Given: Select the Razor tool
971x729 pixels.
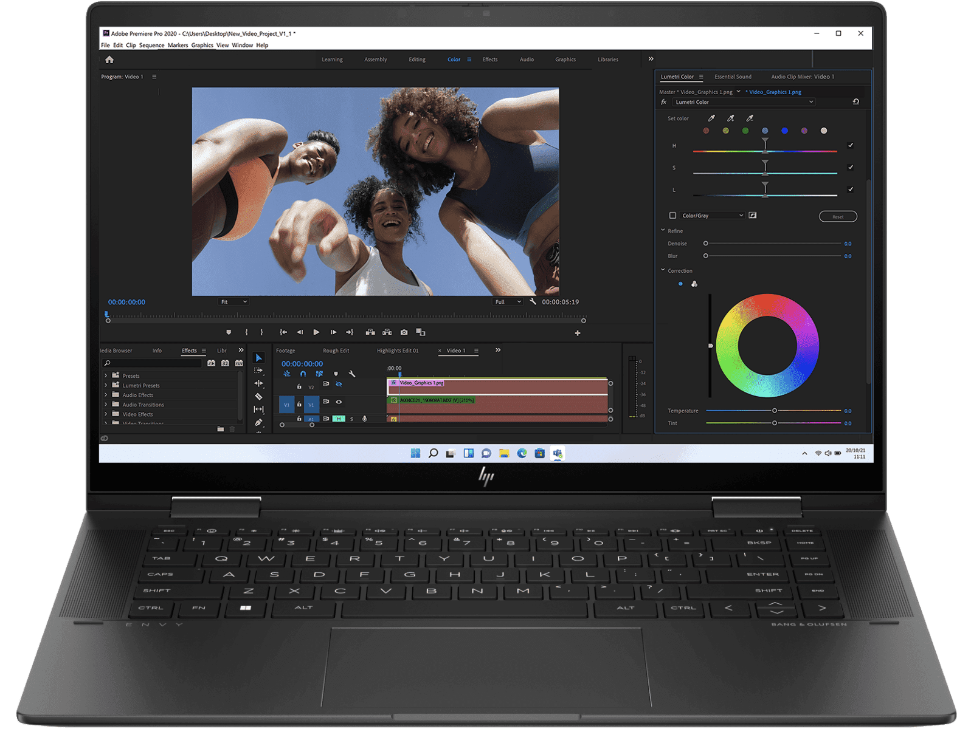Looking at the screenshot, I should pyautogui.click(x=258, y=396).
